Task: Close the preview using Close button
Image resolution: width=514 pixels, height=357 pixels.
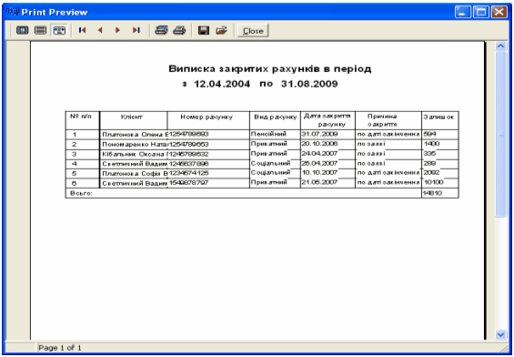Action: click(253, 31)
